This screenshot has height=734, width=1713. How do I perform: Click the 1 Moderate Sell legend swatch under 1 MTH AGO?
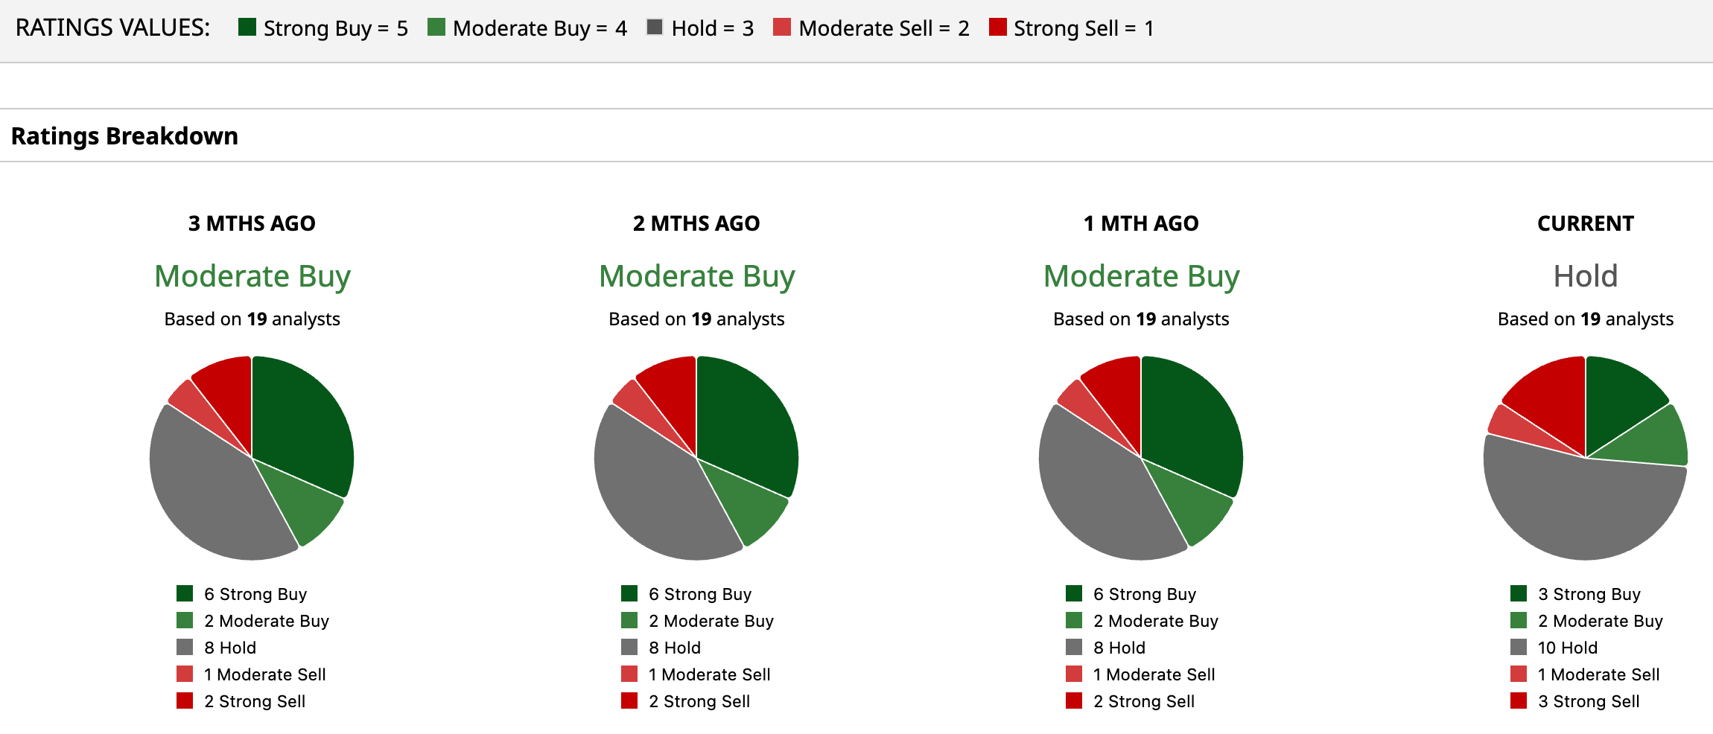1074,674
